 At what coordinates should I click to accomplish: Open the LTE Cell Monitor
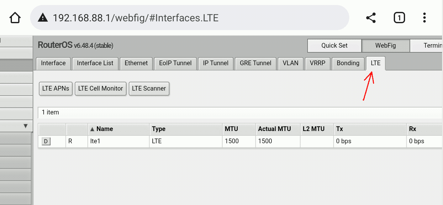tap(101, 89)
